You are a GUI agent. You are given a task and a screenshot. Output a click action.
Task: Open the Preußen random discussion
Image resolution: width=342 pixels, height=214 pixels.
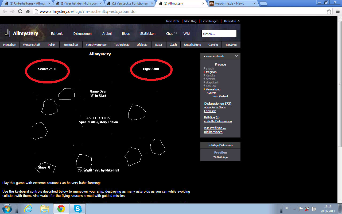tap(220, 152)
